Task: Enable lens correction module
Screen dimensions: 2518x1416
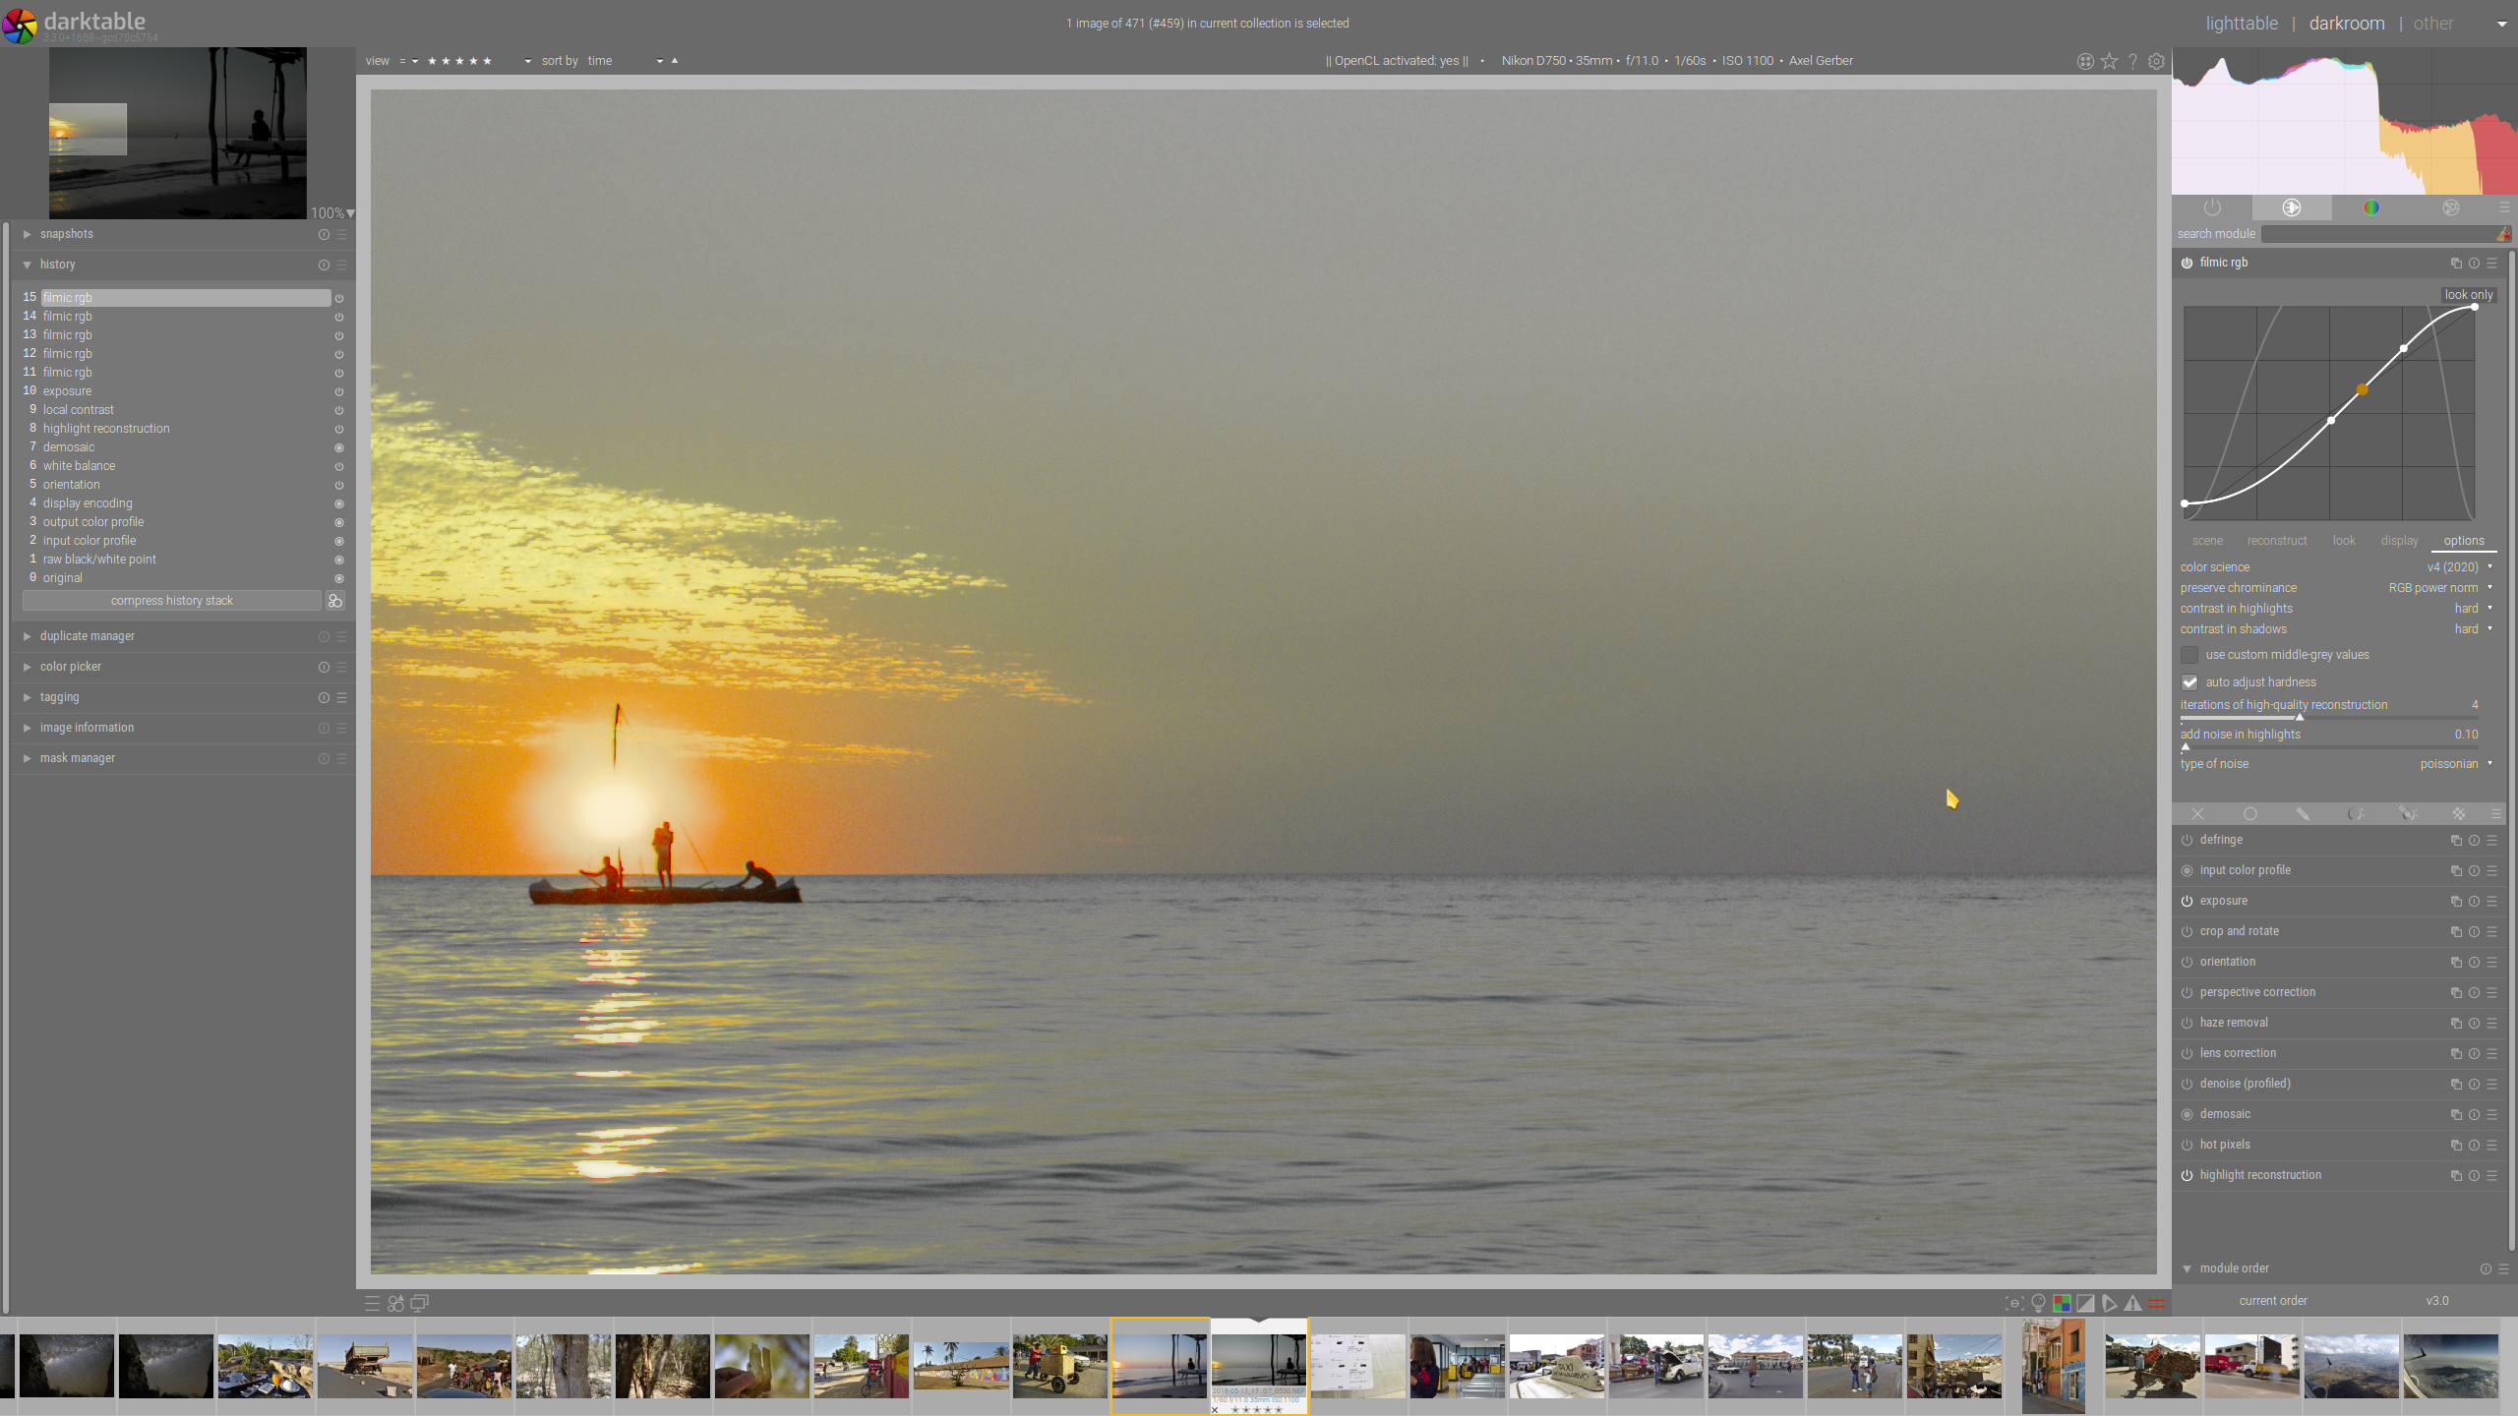Action: (x=2187, y=1053)
